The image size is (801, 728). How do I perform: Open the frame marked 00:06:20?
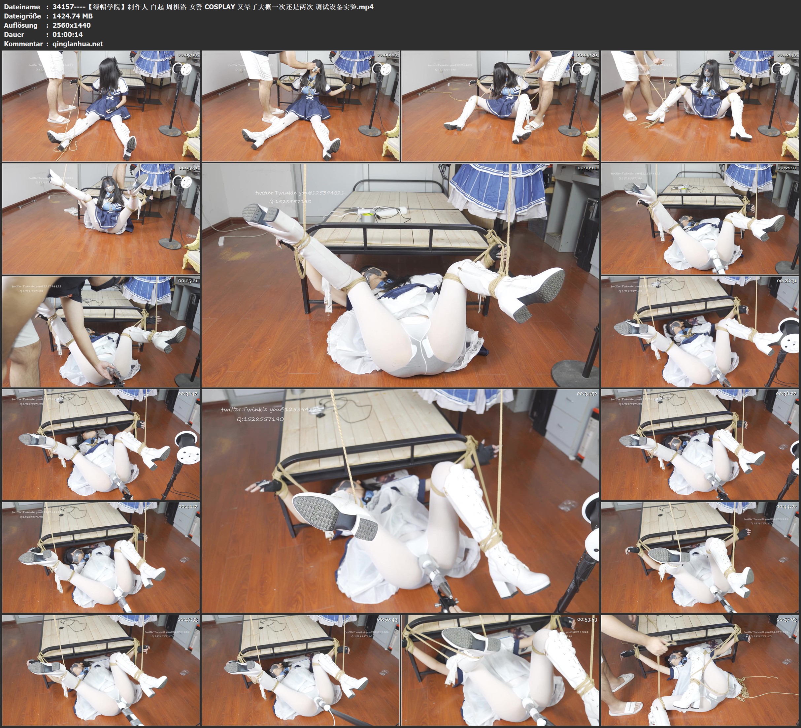[x=301, y=106]
